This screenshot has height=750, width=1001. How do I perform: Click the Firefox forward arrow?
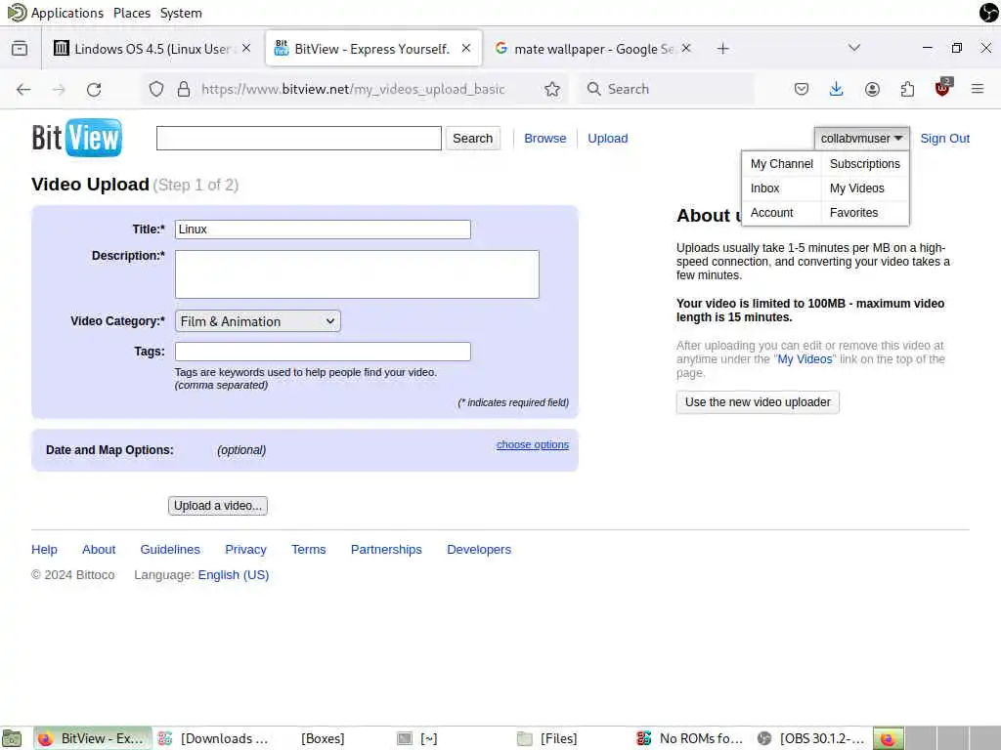[59, 89]
